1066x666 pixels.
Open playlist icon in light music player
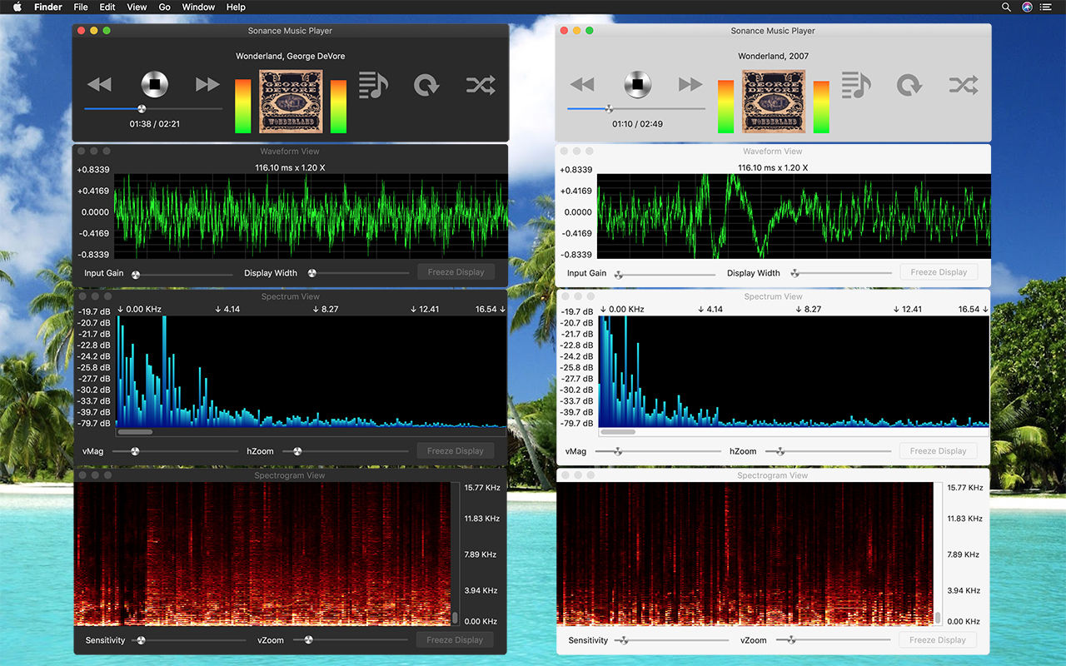856,85
